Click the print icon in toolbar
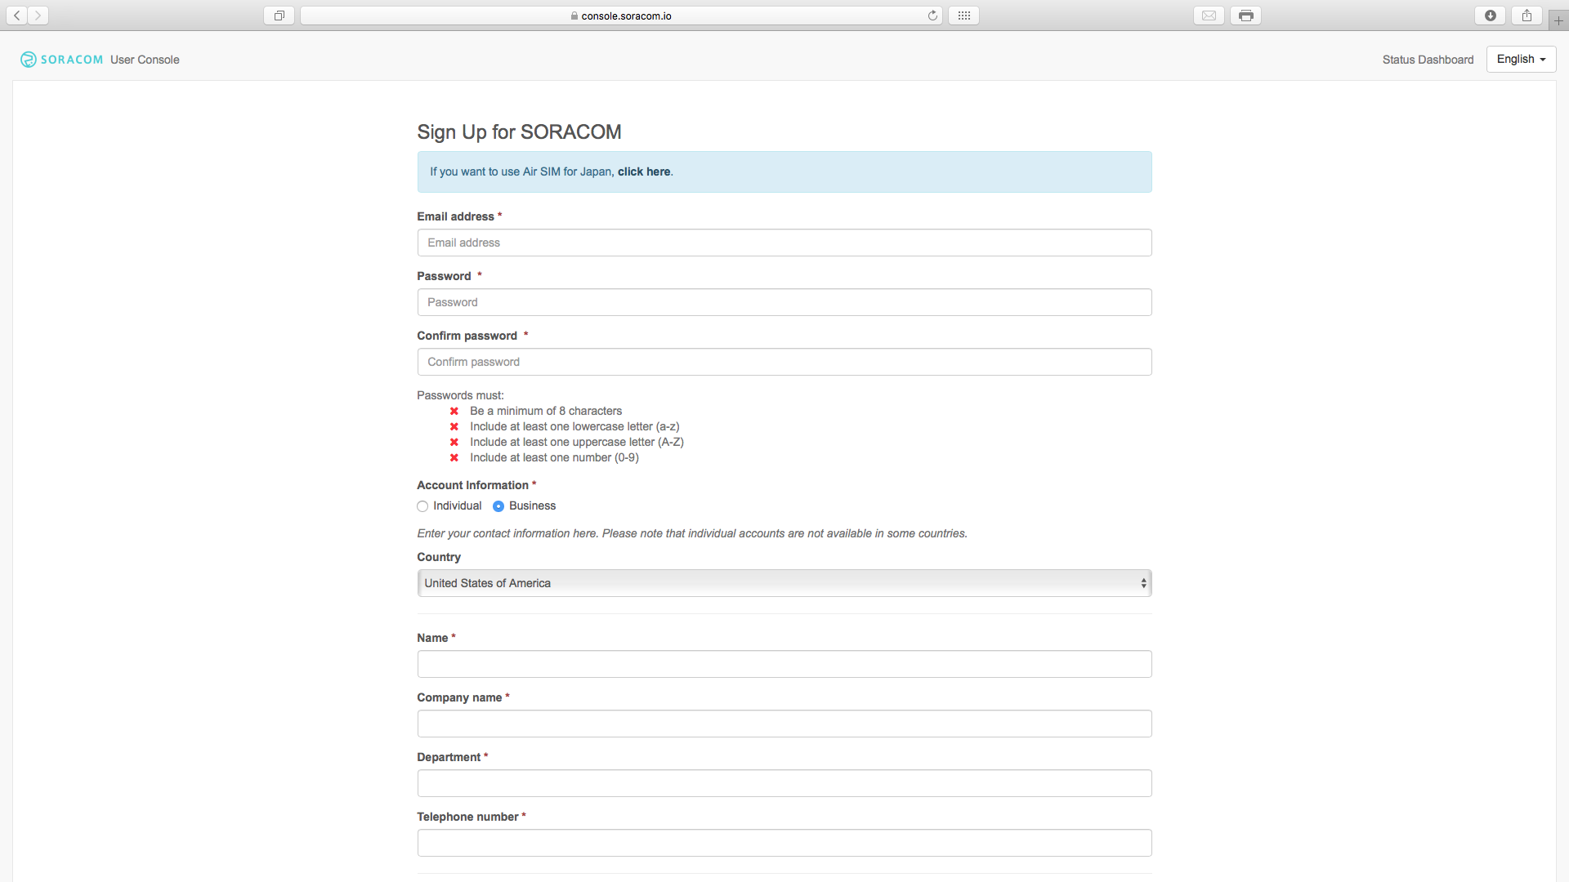The width and height of the screenshot is (1569, 882). [1245, 16]
